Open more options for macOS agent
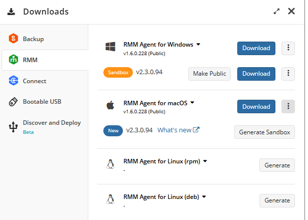The width and height of the screenshot is (308, 220). tap(288, 106)
